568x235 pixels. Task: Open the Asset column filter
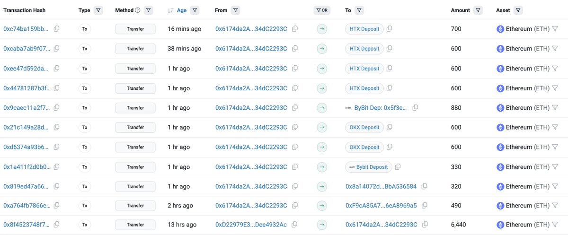point(518,10)
